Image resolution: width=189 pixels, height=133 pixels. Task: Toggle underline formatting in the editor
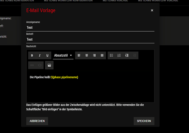(47, 55)
